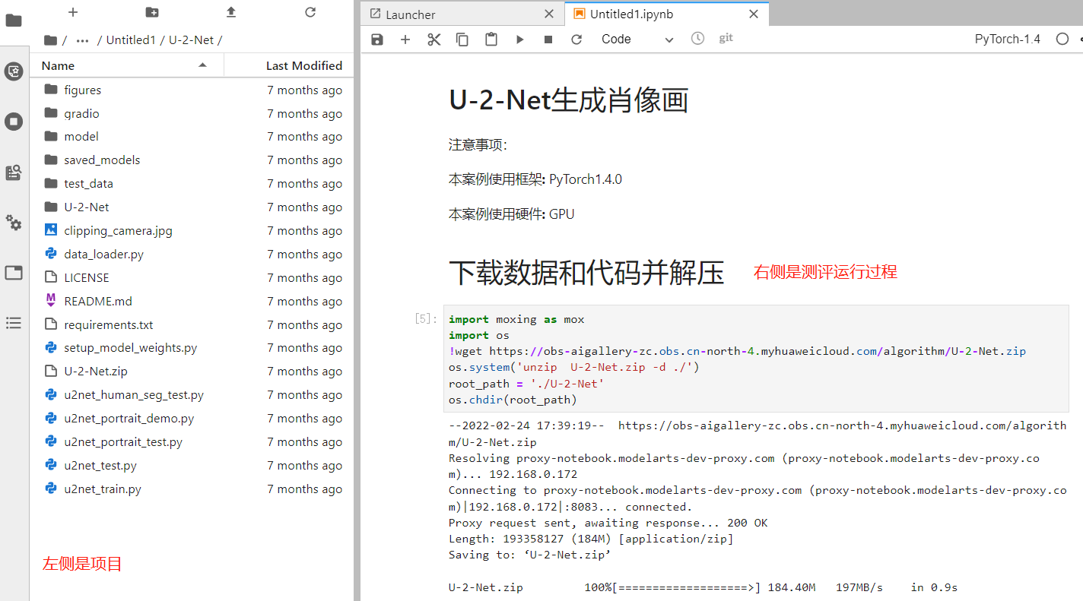This screenshot has width=1083, height=601.
Task: Click the '本案例使用硬件: GPU' line
Action: click(512, 214)
